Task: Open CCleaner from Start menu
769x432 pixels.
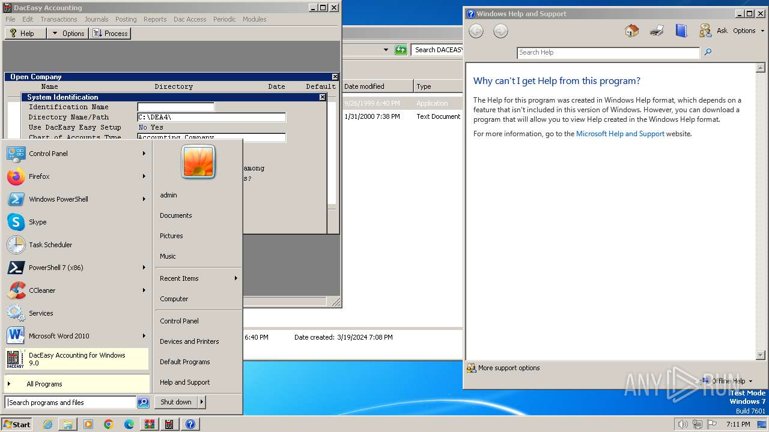Action: [16, 290]
